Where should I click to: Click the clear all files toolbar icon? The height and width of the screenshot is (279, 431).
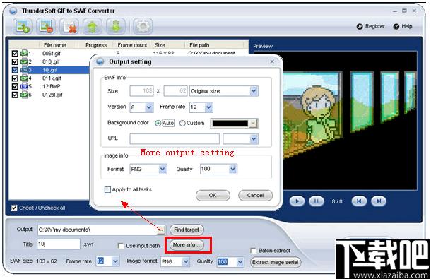pyautogui.click(x=69, y=26)
